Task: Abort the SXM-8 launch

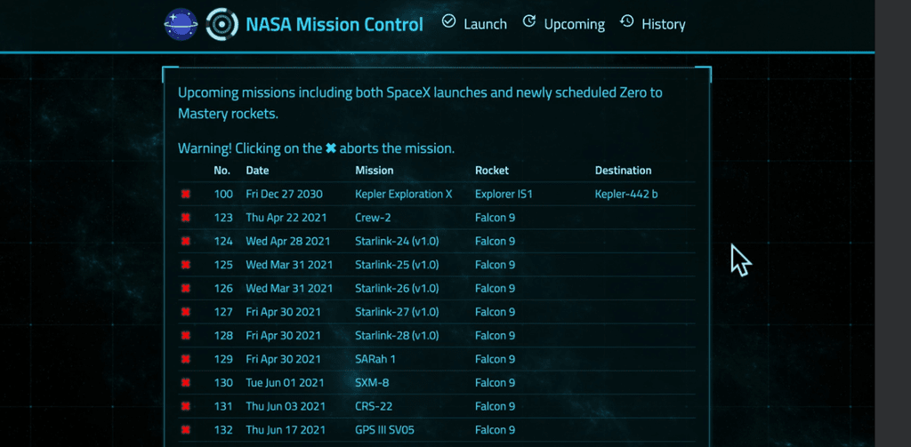Action: [185, 382]
